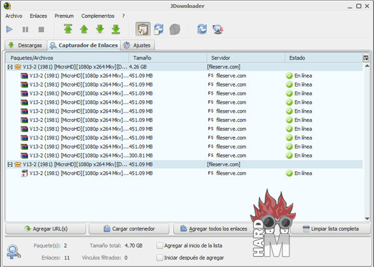Enable Agregar al inicio de la lista
The height and width of the screenshot is (267, 374).
pyautogui.click(x=160, y=246)
